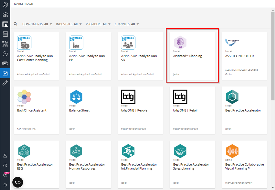Open the wrench settings icon

pyautogui.click(x=5, y=83)
